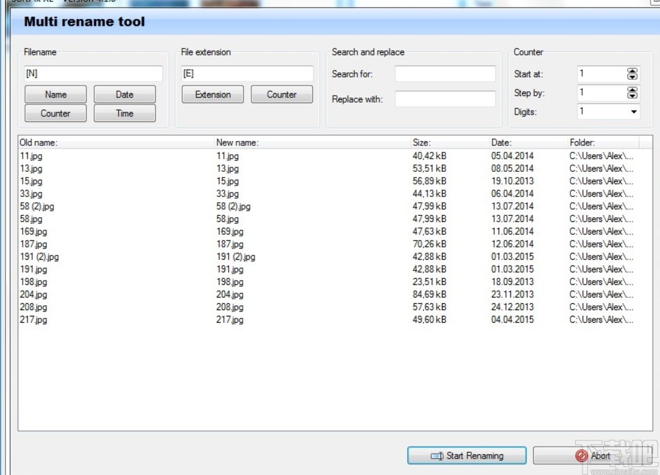Click new name 217.jpg cell
Image resolution: width=660 pixels, height=475 pixels.
(230, 320)
